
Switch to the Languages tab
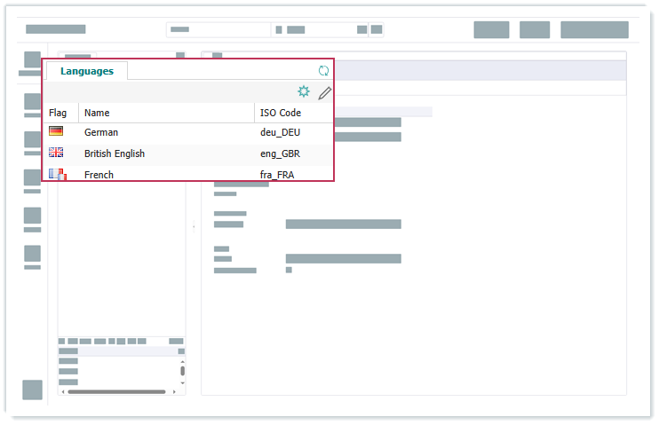[x=87, y=71]
